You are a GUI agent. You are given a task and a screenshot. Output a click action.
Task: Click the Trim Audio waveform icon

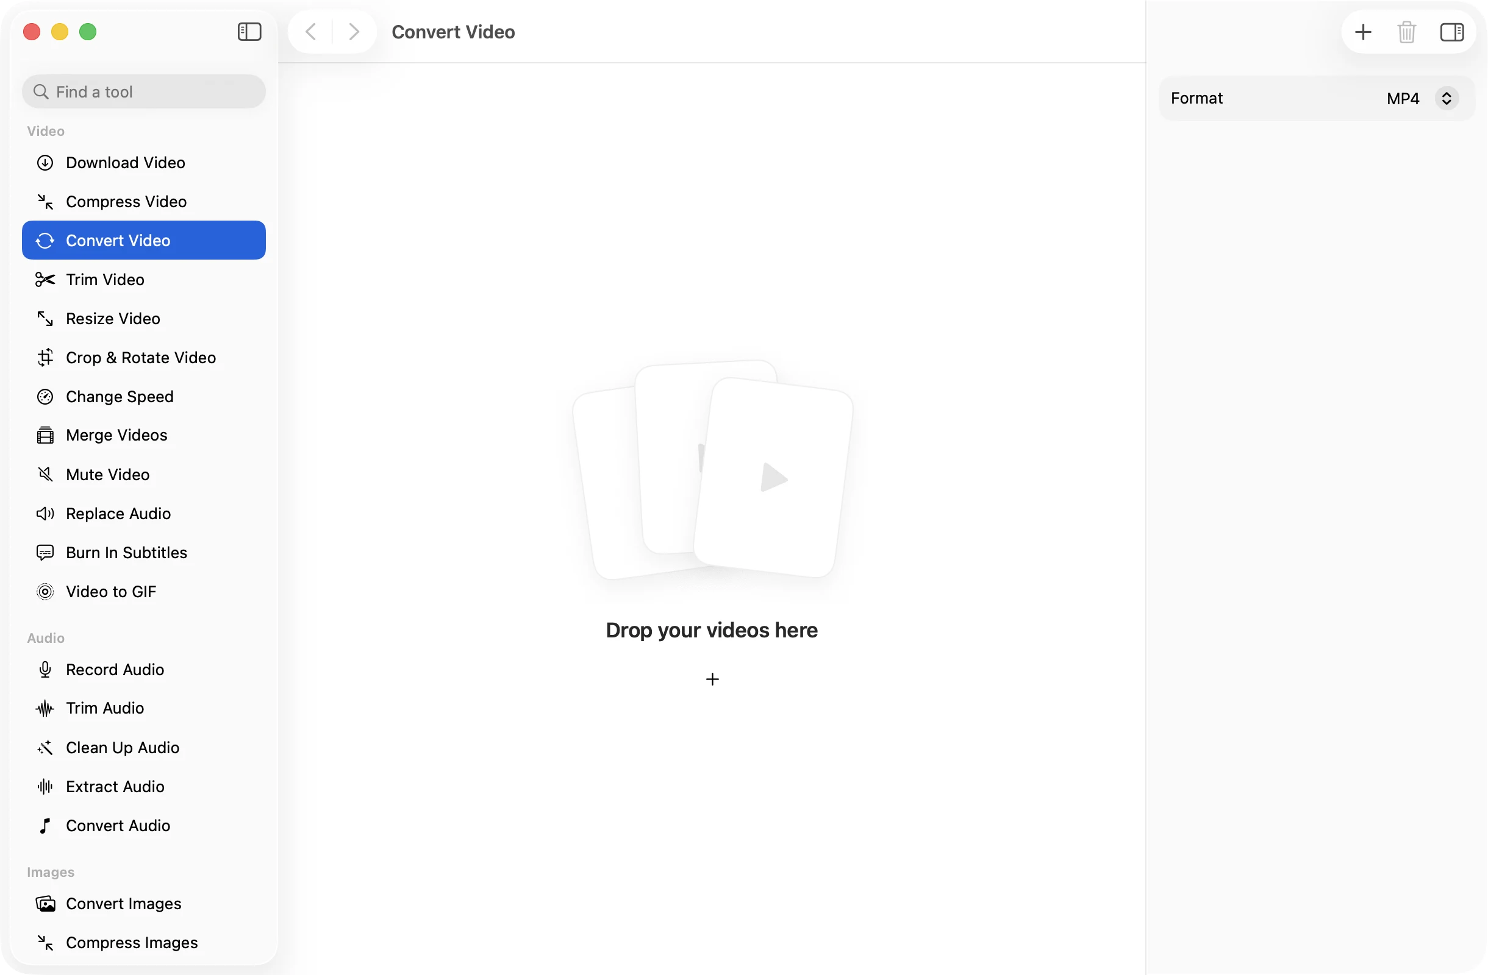coord(45,708)
